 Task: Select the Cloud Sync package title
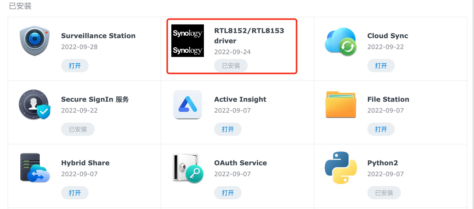coord(387,36)
